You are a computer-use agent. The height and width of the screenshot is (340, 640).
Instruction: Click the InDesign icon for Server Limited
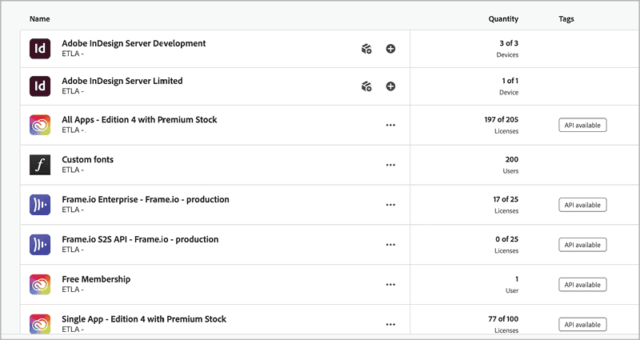coord(40,86)
